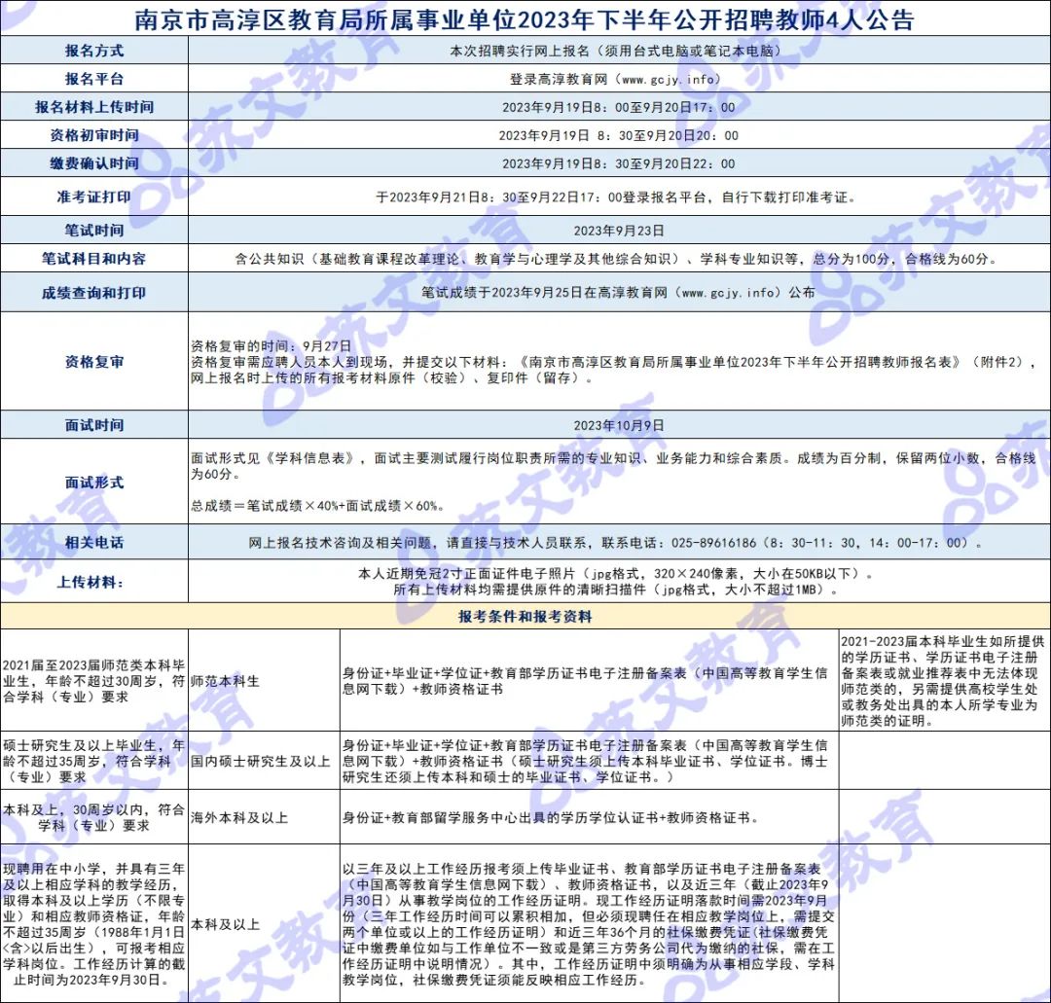This screenshot has height=1003, width=1051.
Task: Click the line '网上报名时上传的所有报考材料原件（校验）、复印件（留存）。'
Action: click(x=393, y=377)
